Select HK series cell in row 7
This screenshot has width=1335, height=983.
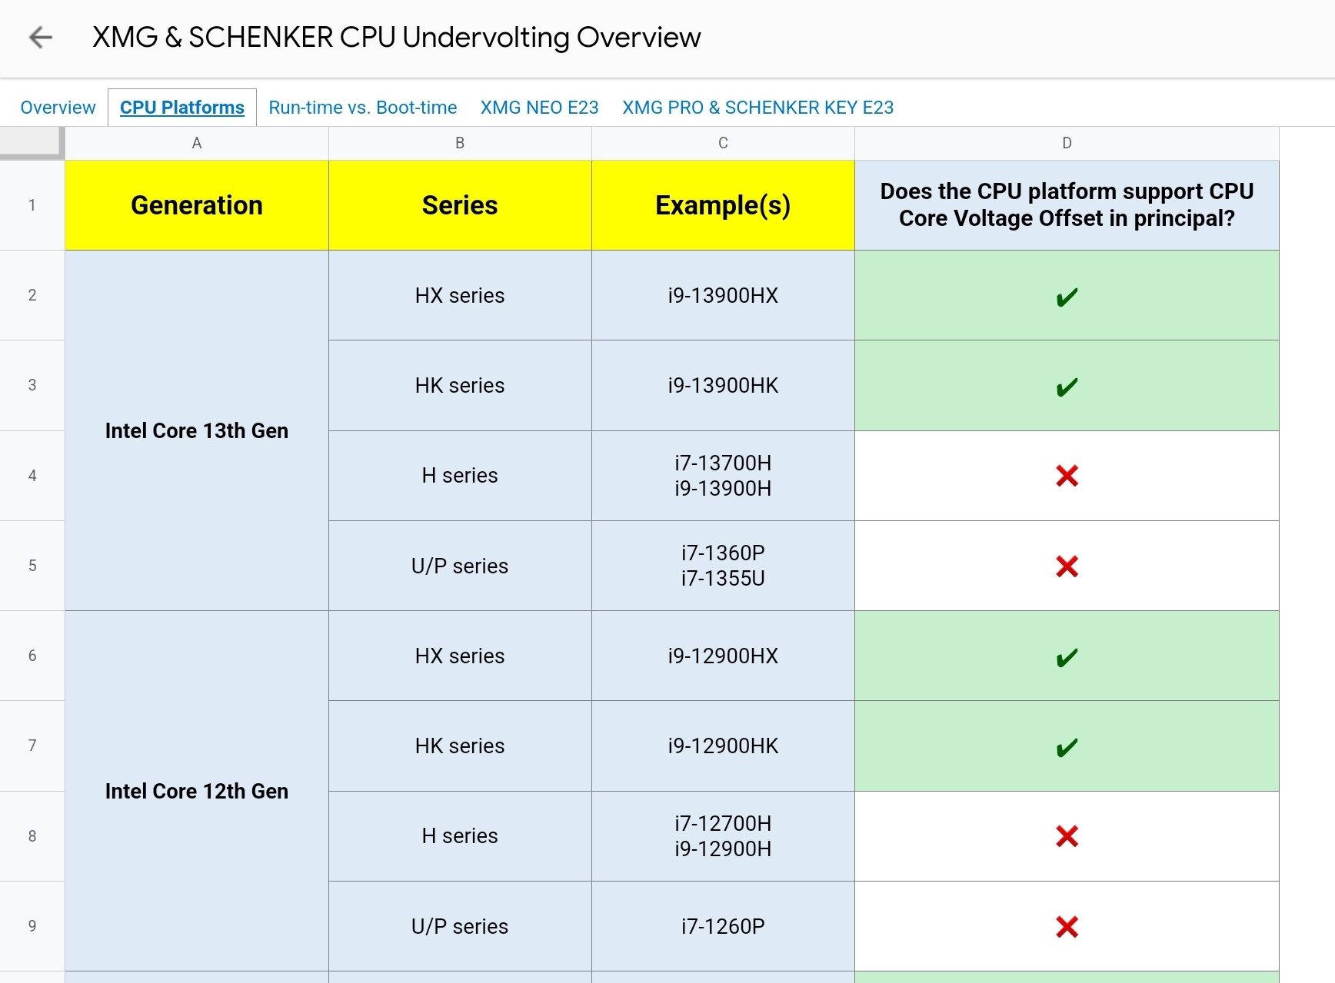point(460,746)
